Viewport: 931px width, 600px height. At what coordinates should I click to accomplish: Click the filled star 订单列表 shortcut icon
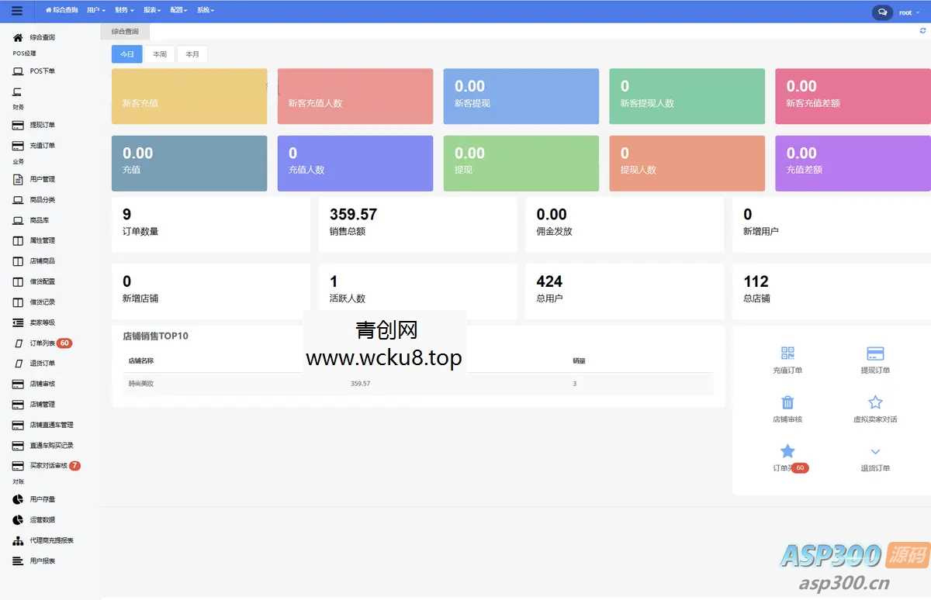coord(787,450)
